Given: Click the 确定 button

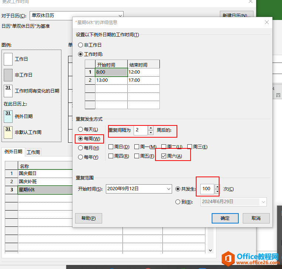Looking at the screenshot, I should [x=225, y=218].
